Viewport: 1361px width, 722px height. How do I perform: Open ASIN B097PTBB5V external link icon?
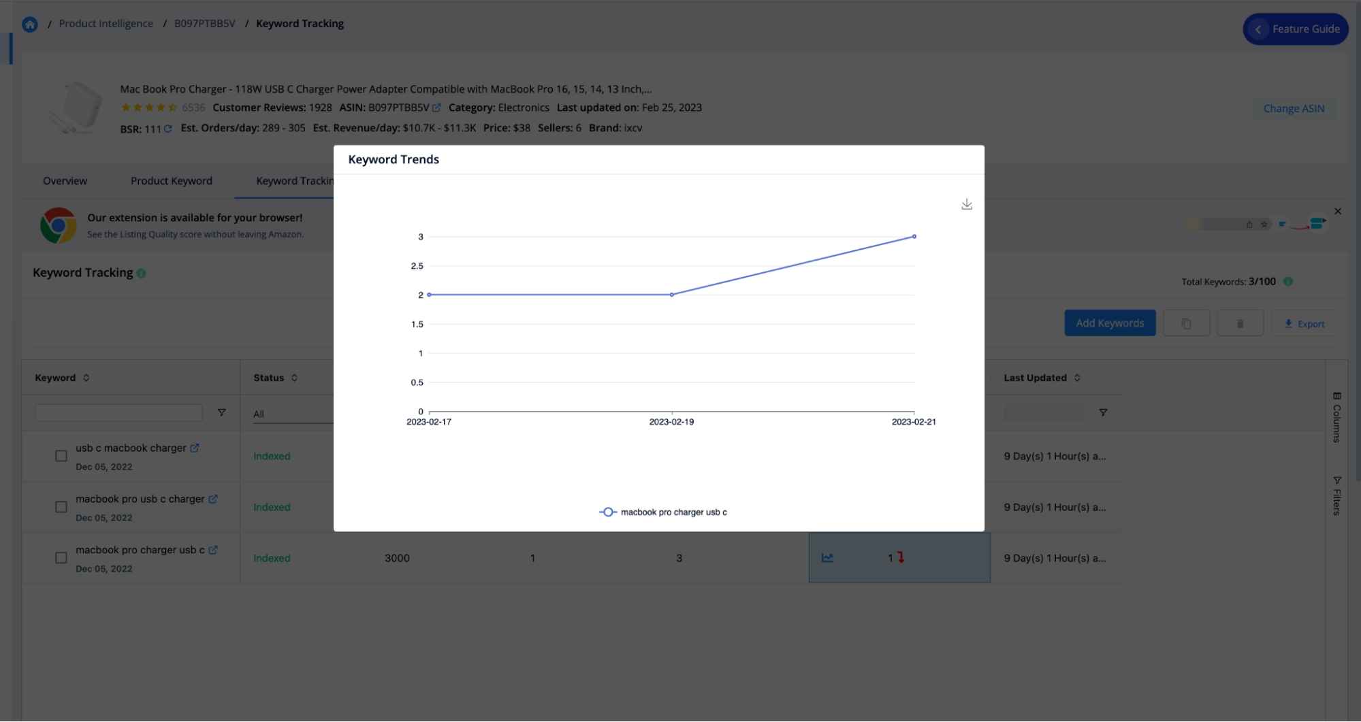(x=436, y=108)
